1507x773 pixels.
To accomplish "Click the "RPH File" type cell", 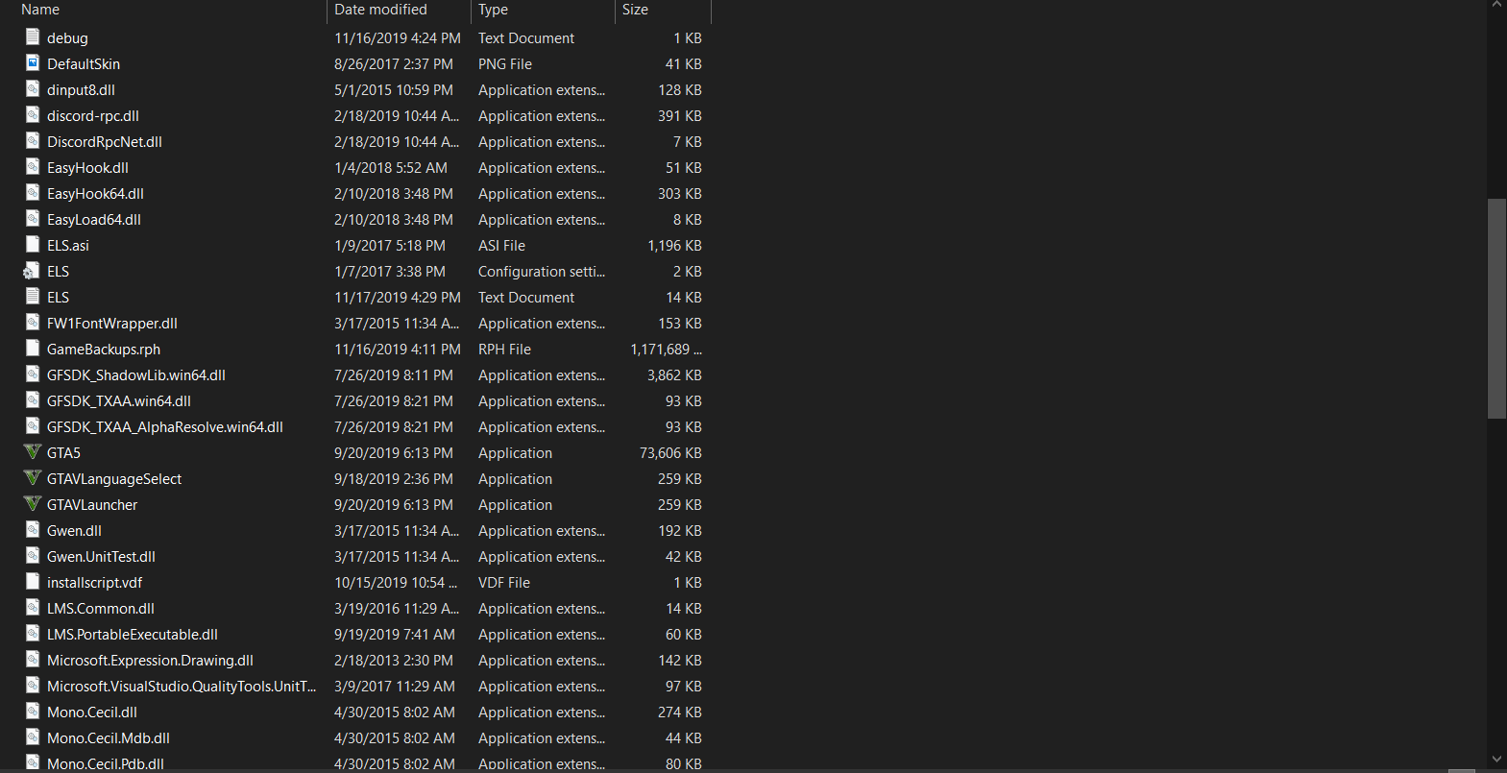I will [504, 350].
